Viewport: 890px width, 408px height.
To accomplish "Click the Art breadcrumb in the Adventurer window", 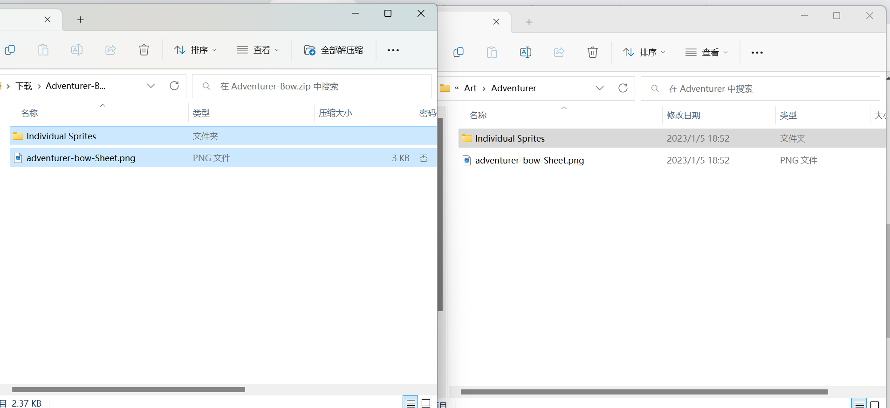I will [x=470, y=88].
